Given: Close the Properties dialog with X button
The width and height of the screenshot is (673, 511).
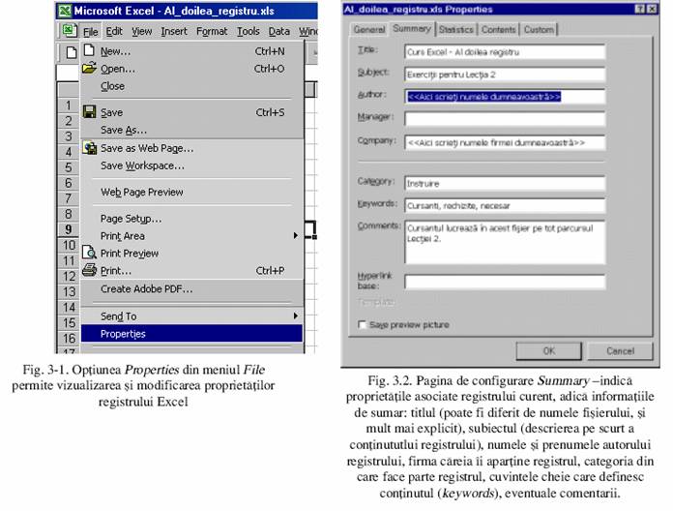Looking at the screenshot, I should coord(652,9).
